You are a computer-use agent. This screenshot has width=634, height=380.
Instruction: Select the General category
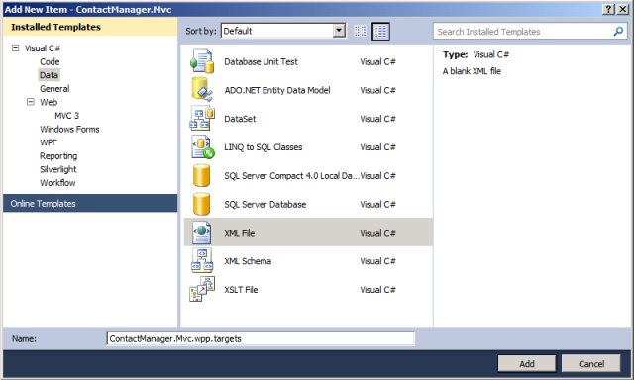coord(54,89)
